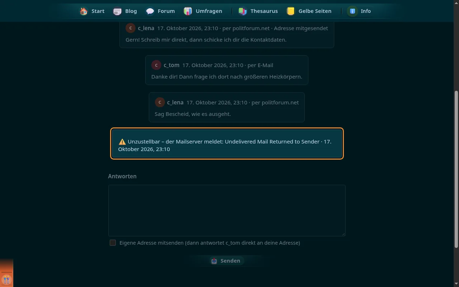Click the Info icon
Image resolution: width=459 pixels, height=287 pixels.
coord(352,11)
